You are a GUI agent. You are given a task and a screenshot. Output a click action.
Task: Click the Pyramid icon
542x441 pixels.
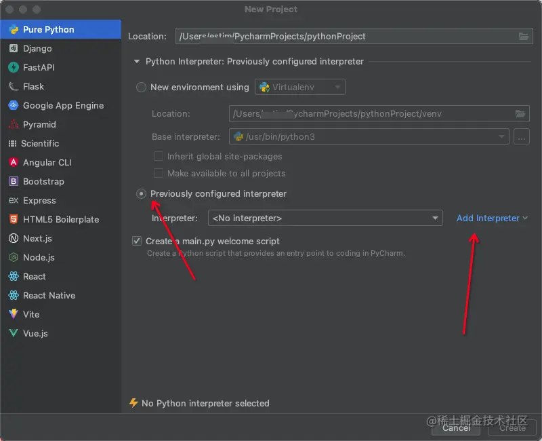[14, 124]
